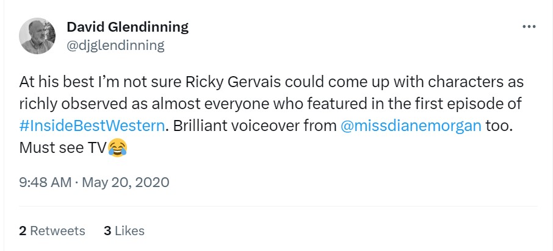Click the tears-of-joy emoji

click(x=115, y=147)
